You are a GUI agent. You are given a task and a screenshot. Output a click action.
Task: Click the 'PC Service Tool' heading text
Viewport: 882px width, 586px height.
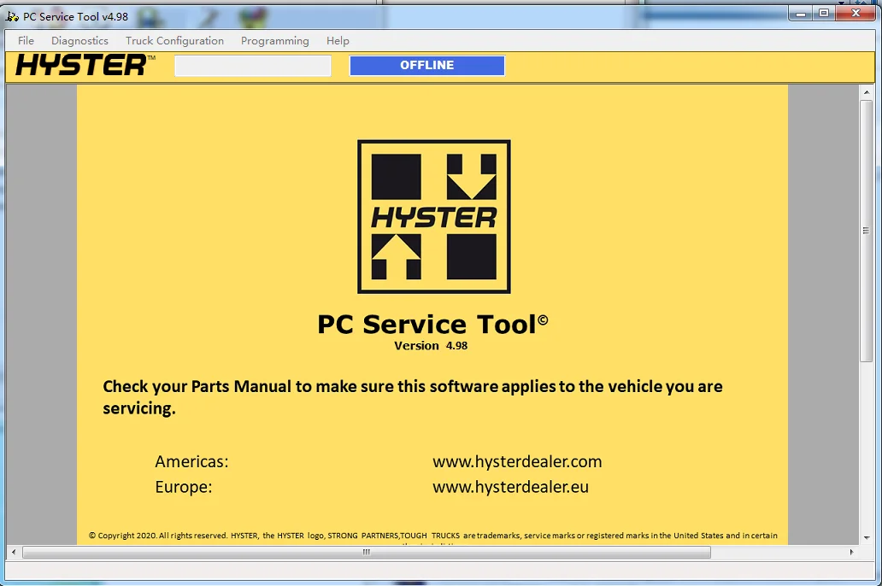(x=432, y=324)
